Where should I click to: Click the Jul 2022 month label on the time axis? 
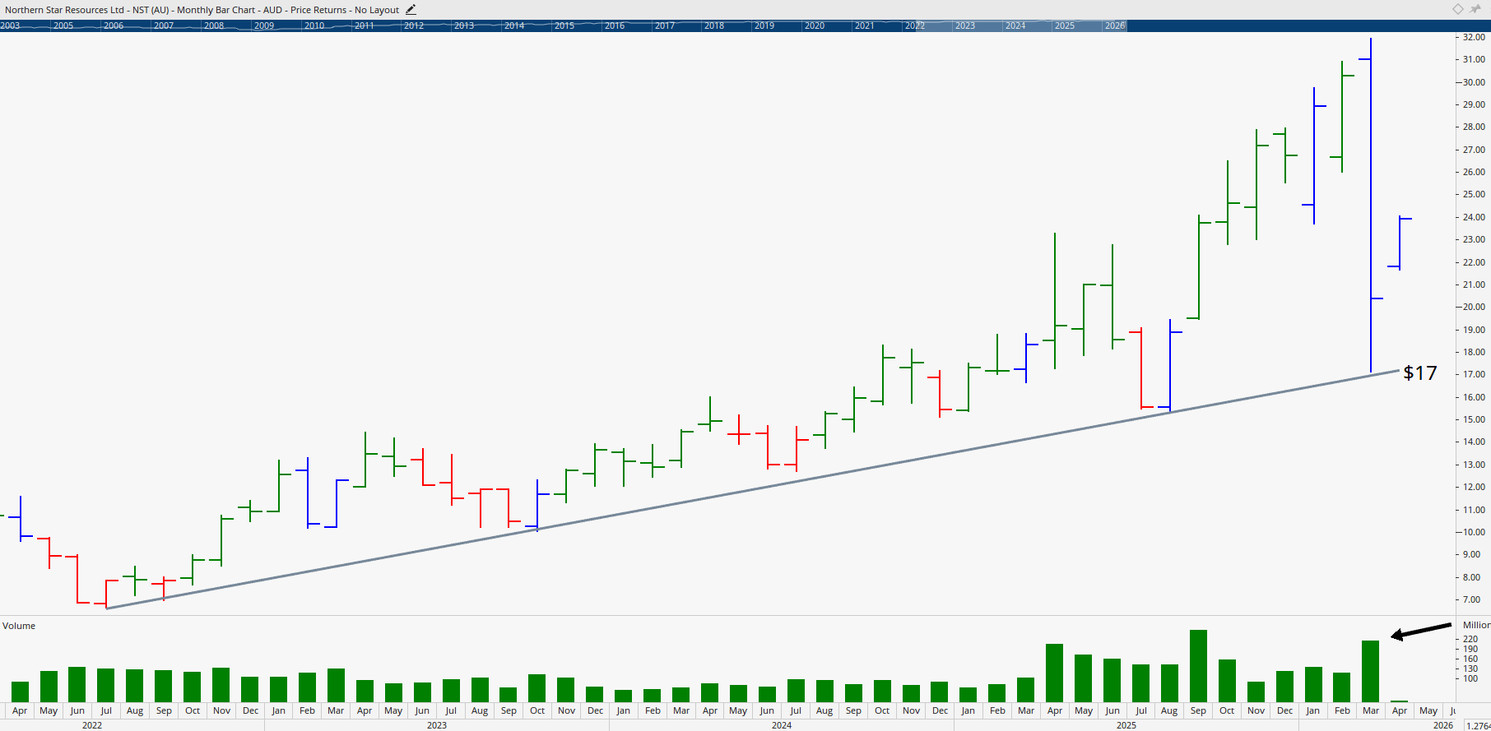106,710
